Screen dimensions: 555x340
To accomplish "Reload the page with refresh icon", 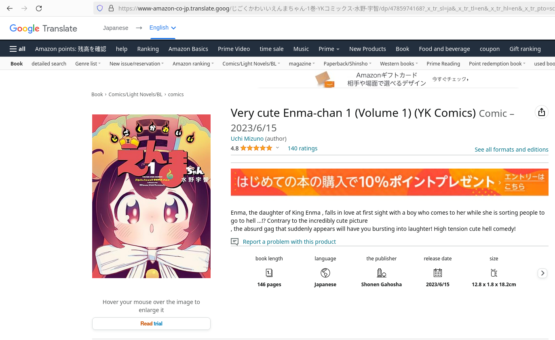I will coord(39,8).
